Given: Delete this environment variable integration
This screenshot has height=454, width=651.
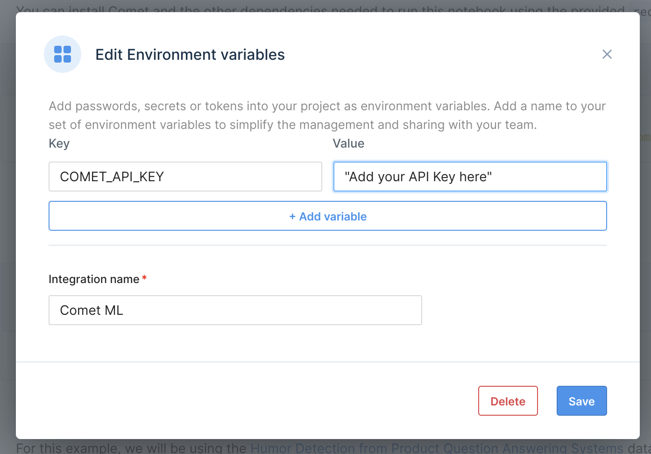Looking at the screenshot, I should (508, 401).
